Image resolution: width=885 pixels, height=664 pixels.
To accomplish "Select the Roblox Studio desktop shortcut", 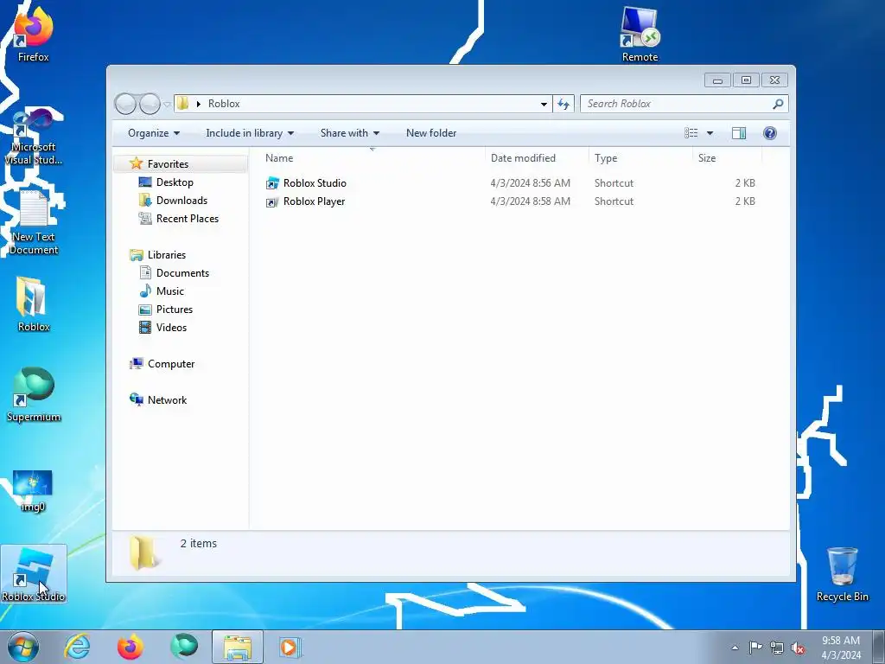I will click(x=34, y=574).
